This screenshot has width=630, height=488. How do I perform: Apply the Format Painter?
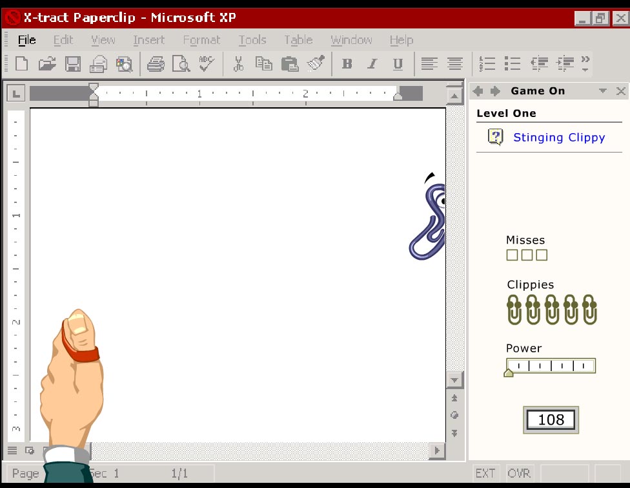[315, 63]
